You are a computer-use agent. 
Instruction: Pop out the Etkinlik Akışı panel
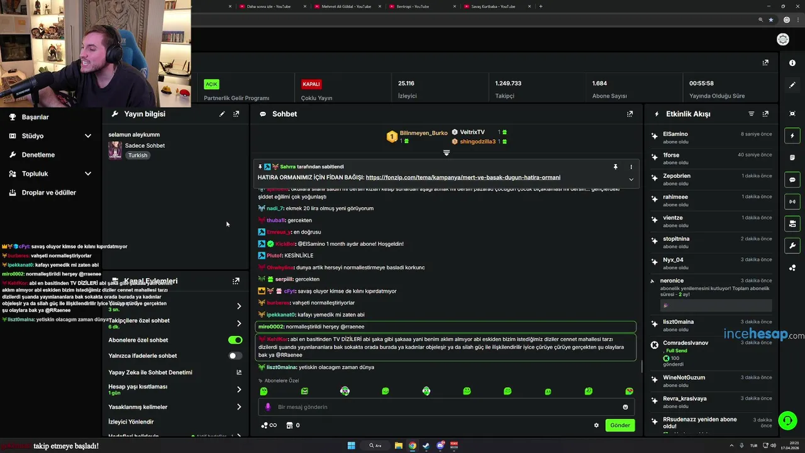pos(765,114)
